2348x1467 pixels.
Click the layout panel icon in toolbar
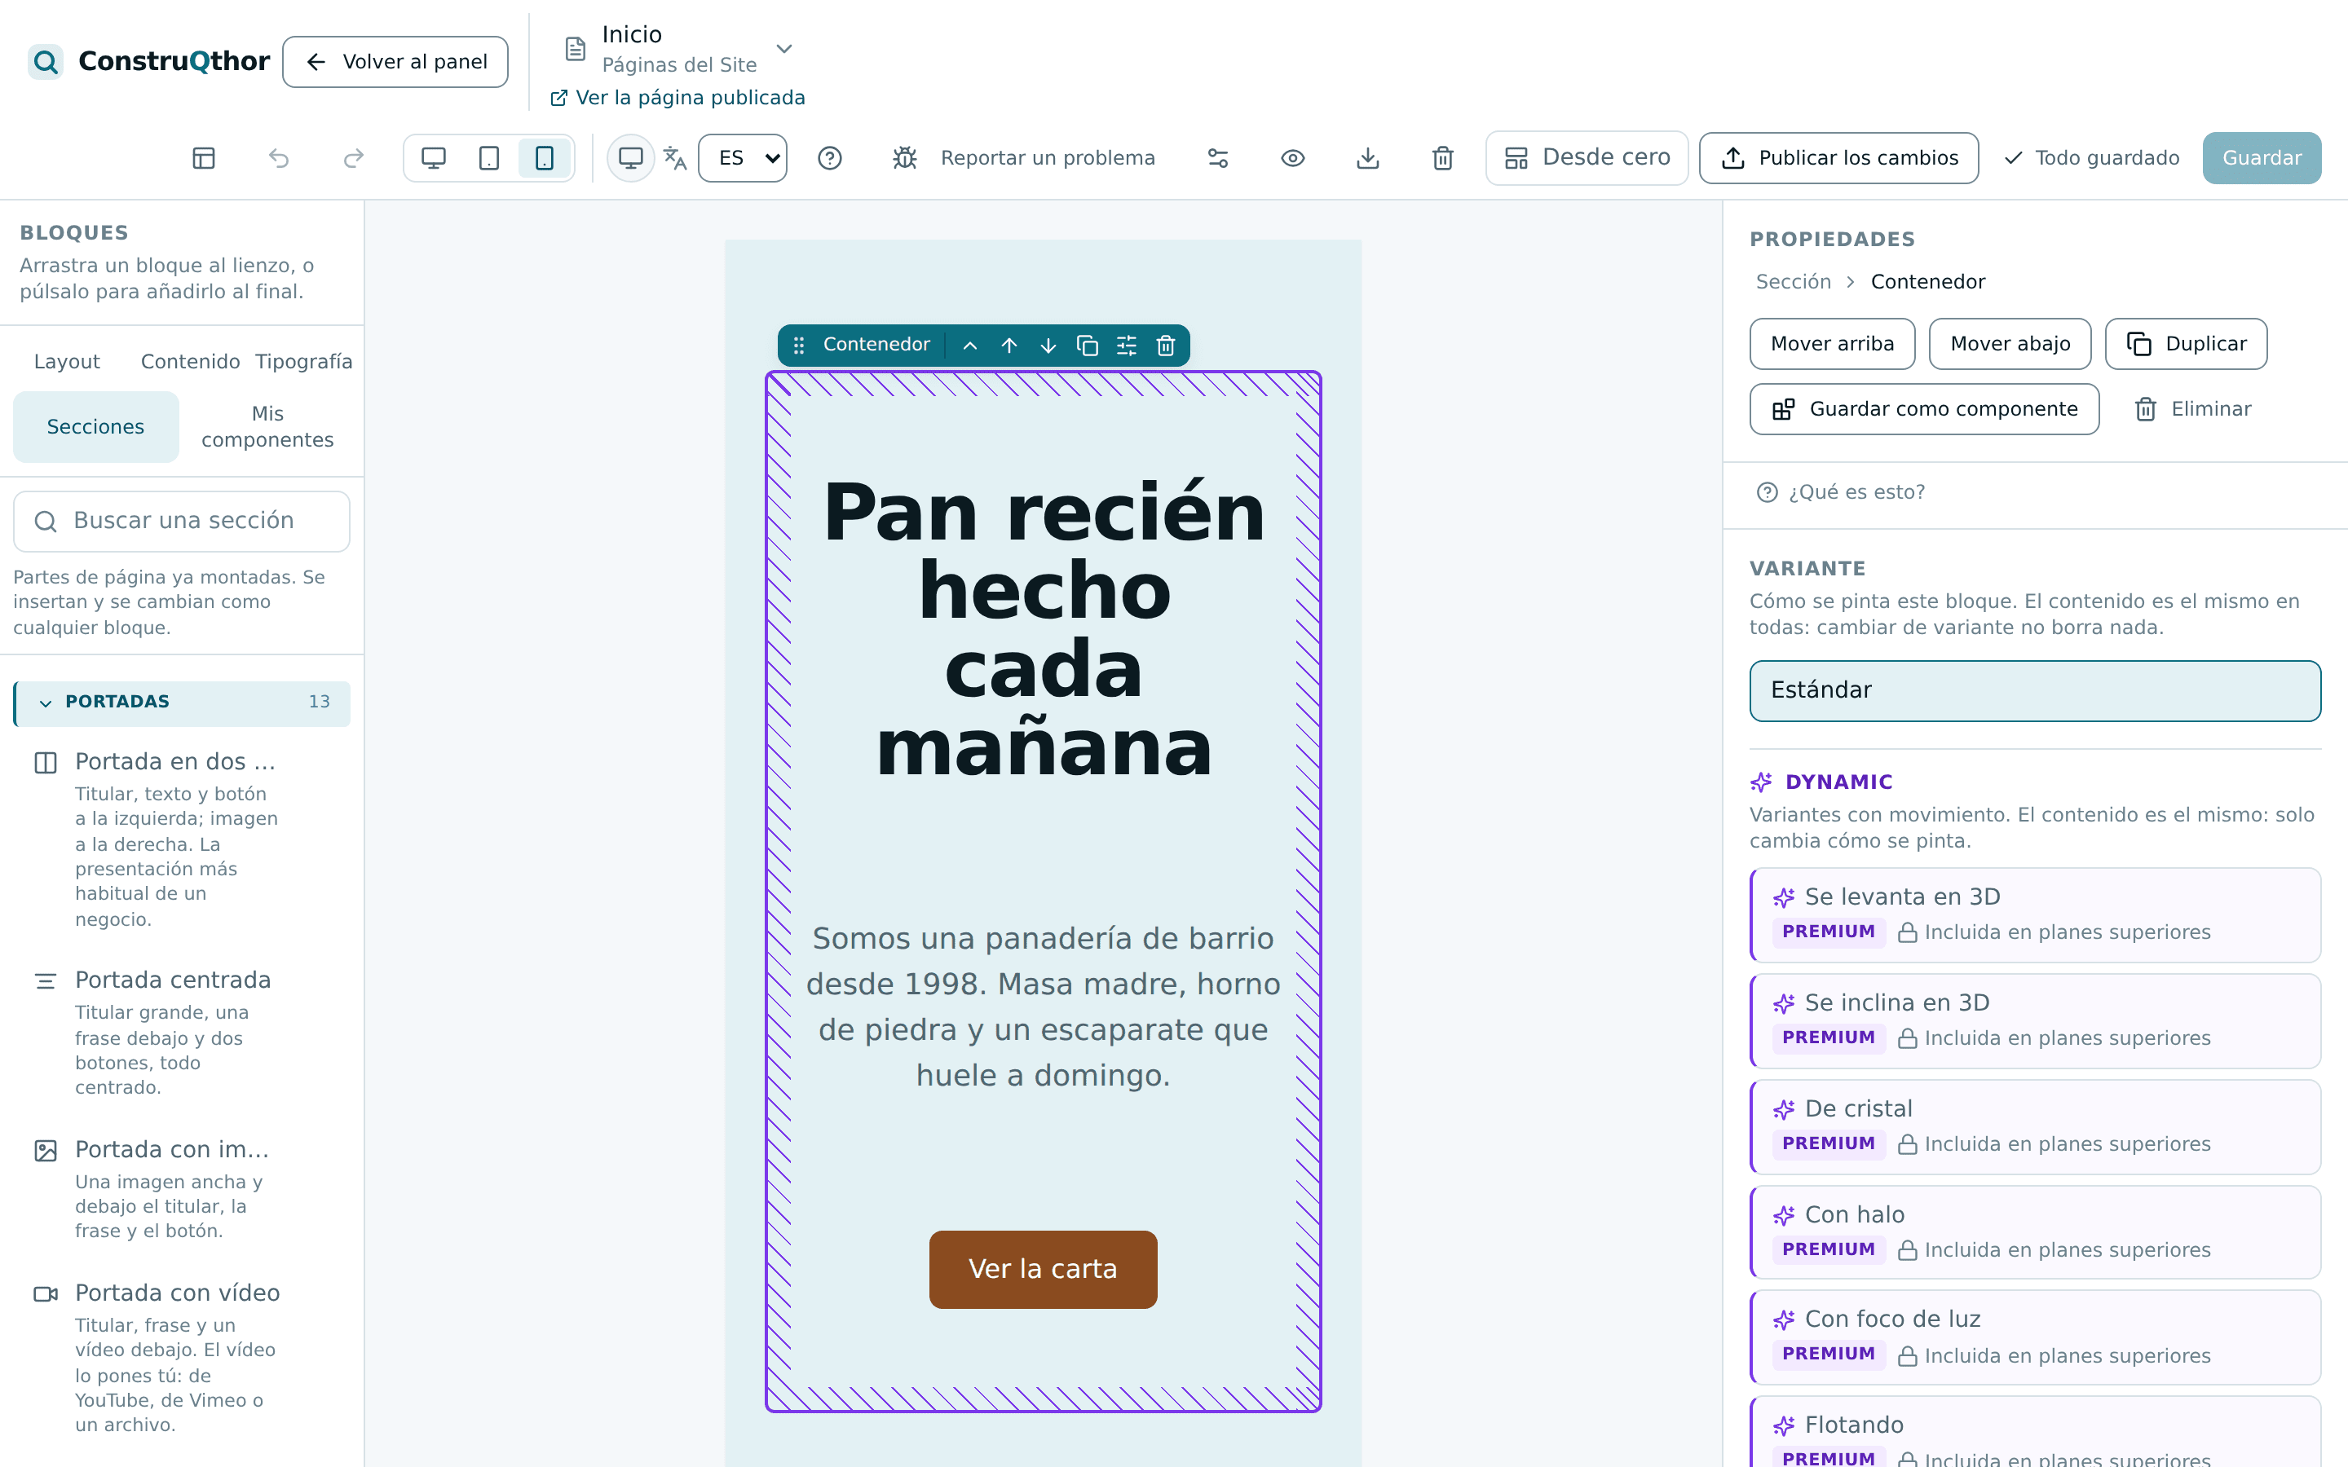tap(204, 158)
